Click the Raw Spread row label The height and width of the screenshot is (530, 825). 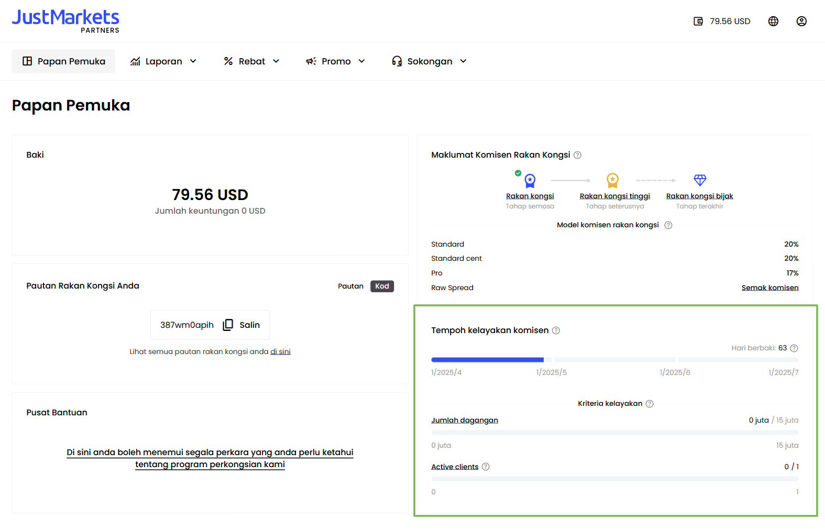[x=452, y=288]
